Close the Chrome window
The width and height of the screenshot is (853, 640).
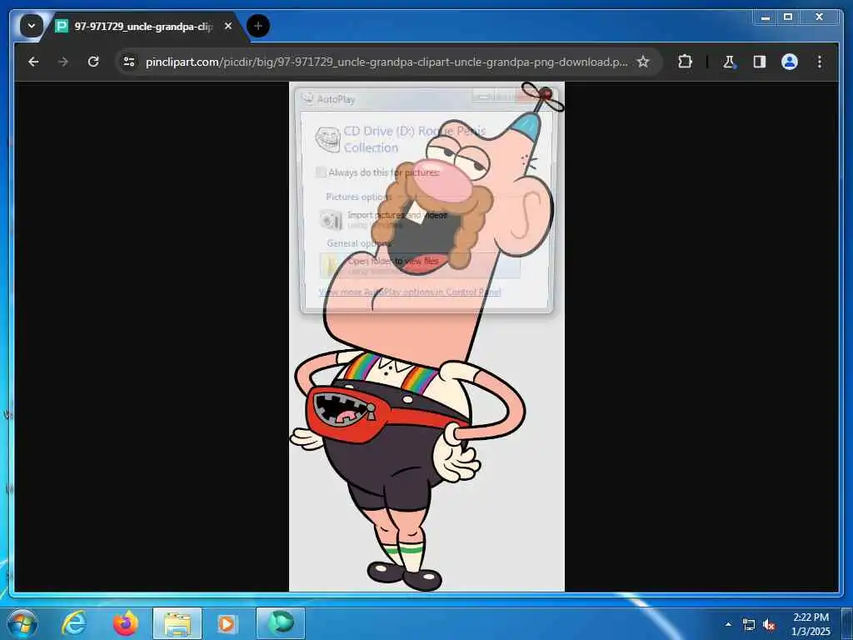pyautogui.click(x=820, y=17)
